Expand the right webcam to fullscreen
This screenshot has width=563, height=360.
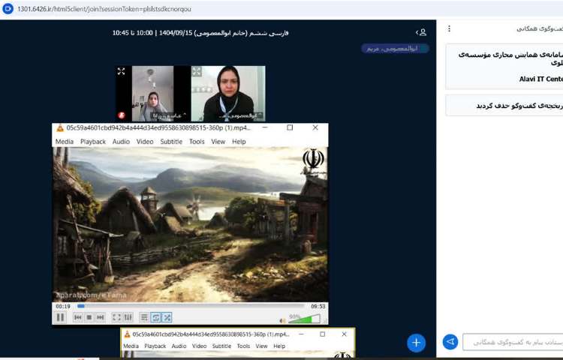tap(197, 71)
